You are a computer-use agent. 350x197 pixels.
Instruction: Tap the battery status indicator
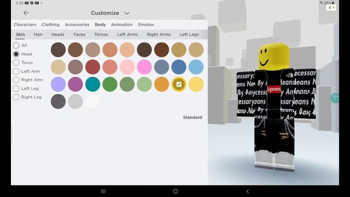click(x=329, y=3)
